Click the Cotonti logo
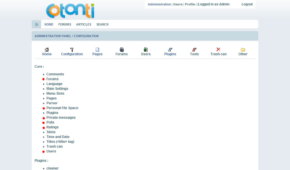Viewport: 290px width, 170px height. 70,11
